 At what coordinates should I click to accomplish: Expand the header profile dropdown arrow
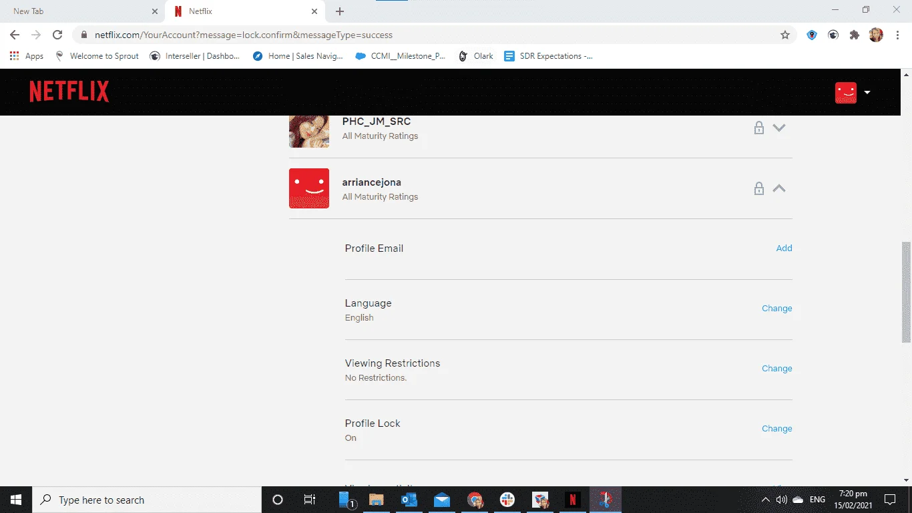click(x=867, y=92)
